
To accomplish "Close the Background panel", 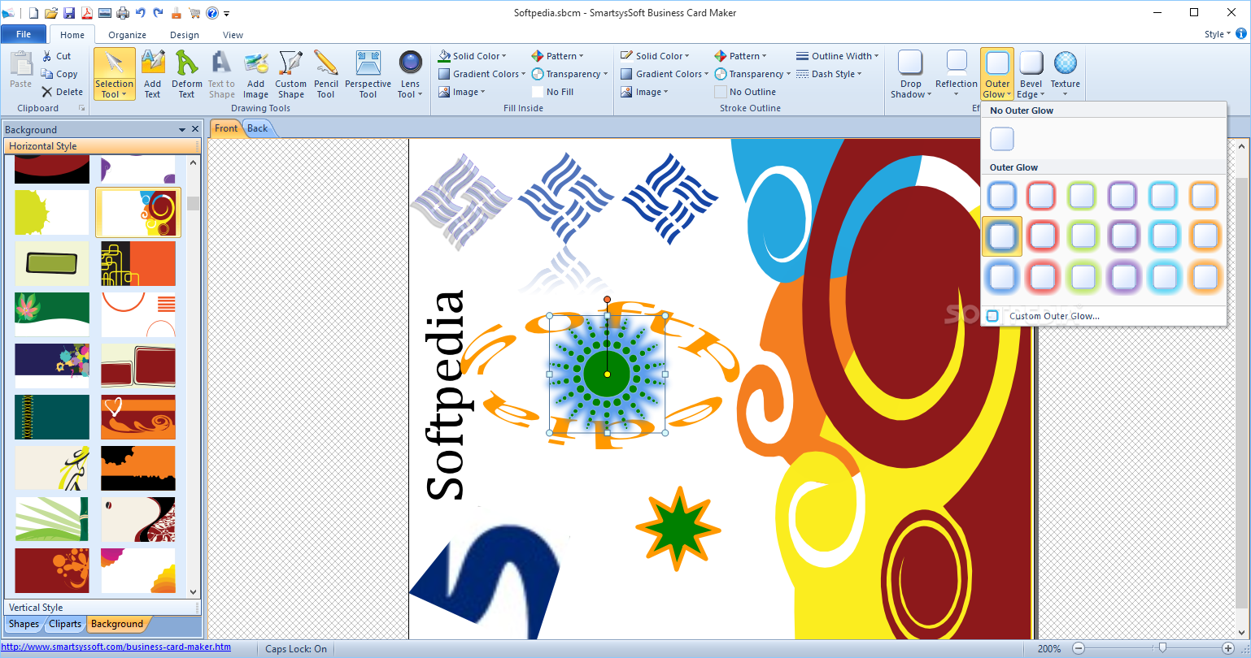I will tap(195, 129).
